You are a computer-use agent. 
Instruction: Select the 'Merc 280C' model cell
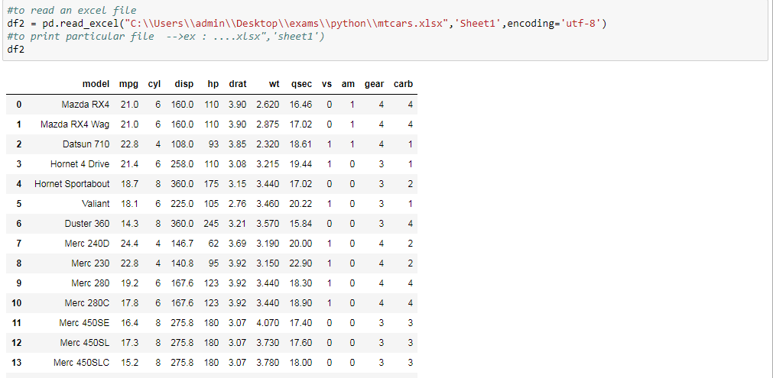[x=87, y=302]
